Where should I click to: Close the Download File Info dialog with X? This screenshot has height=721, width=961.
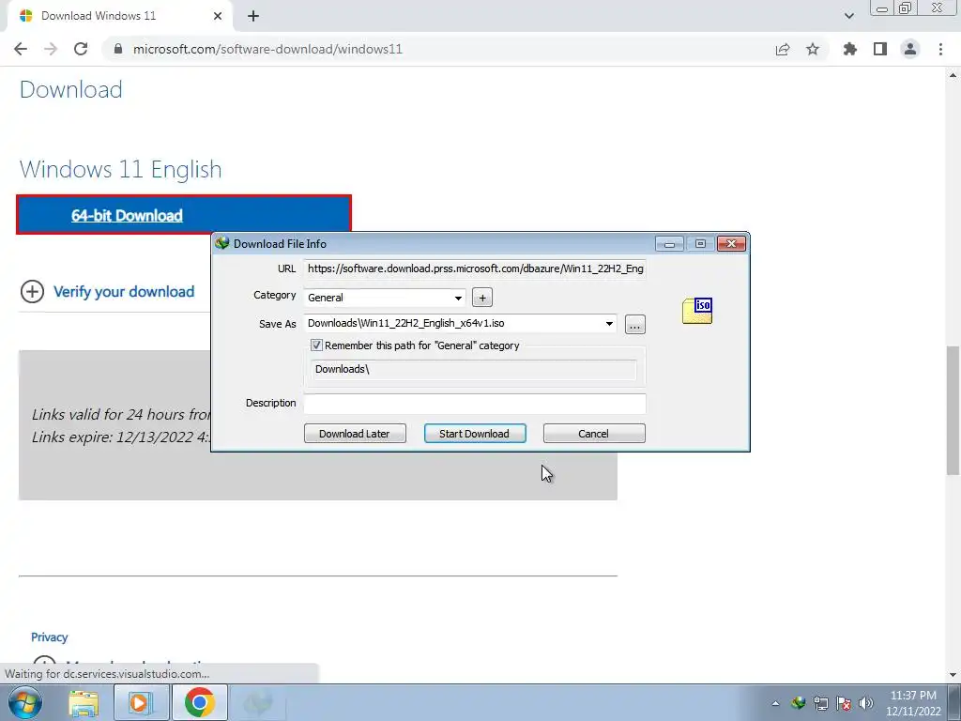coord(731,244)
